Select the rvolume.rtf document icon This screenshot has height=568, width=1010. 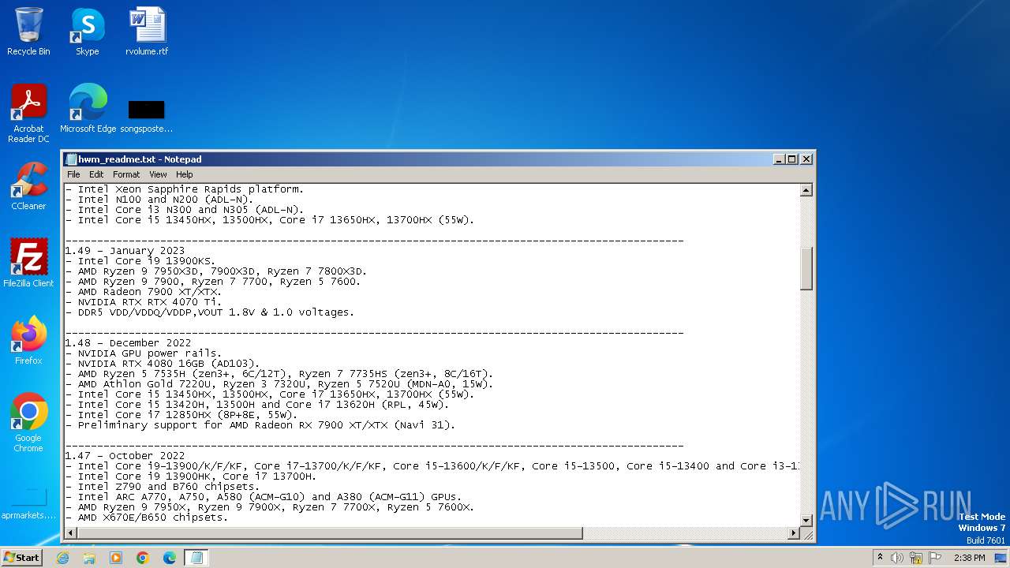click(x=147, y=32)
